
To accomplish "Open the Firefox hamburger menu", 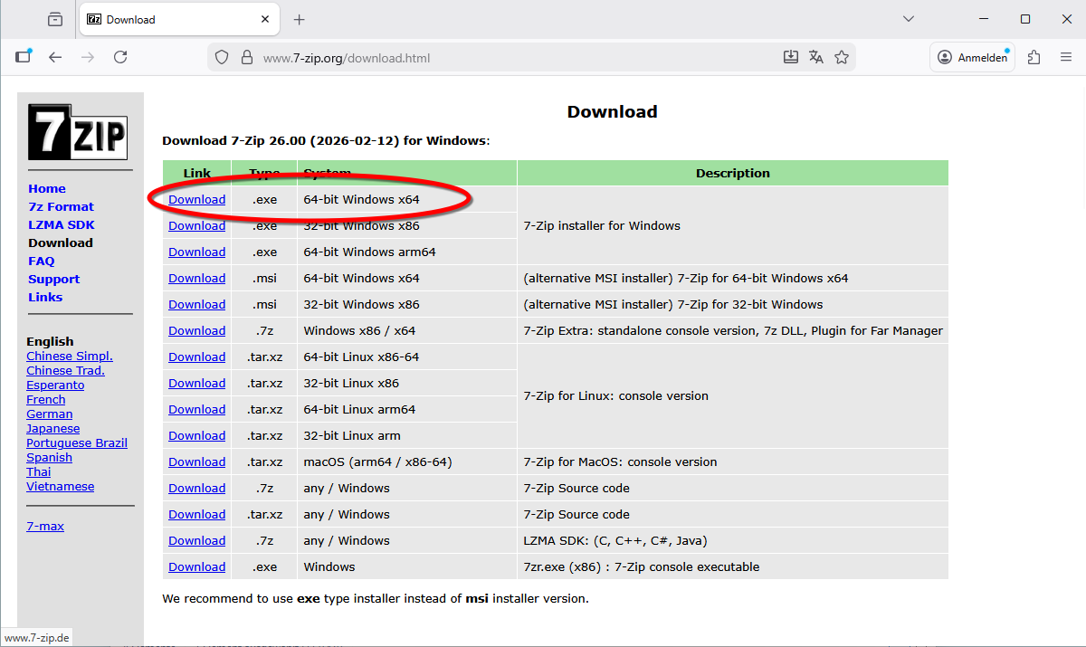I will point(1066,56).
